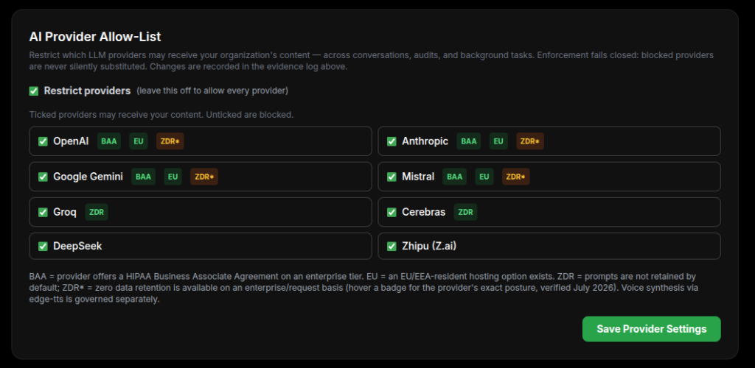
Task: Untick the OpenAI provider checkbox
Action: (43, 141)
